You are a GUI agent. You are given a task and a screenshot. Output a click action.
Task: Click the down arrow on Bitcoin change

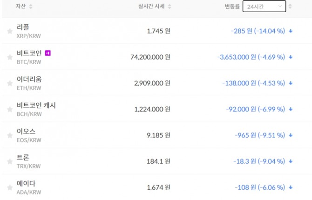pyautogui.click(x=291, y=57)
